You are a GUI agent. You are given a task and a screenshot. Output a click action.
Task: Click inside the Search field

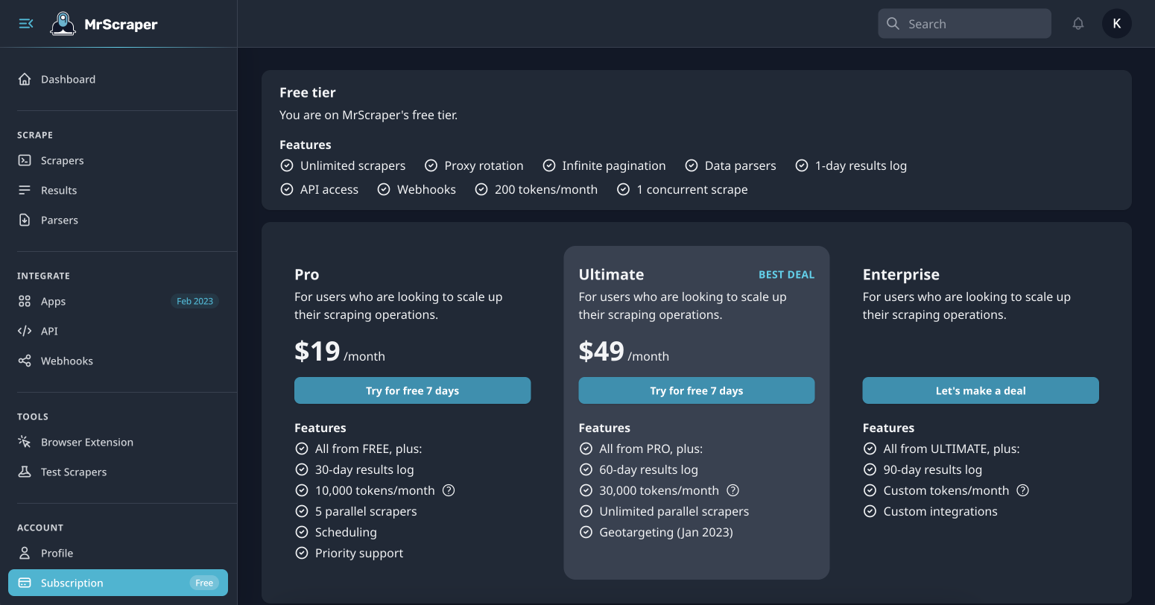coord(964,23)
